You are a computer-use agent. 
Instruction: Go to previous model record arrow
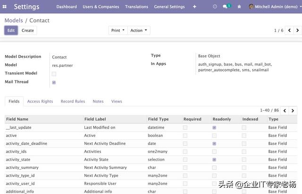point(289,31)
